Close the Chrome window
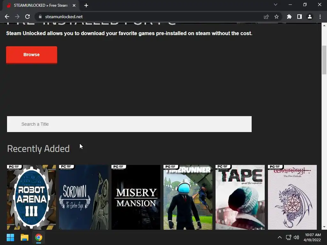This screenshot has height=245, width=327. (x=319, y=4)
